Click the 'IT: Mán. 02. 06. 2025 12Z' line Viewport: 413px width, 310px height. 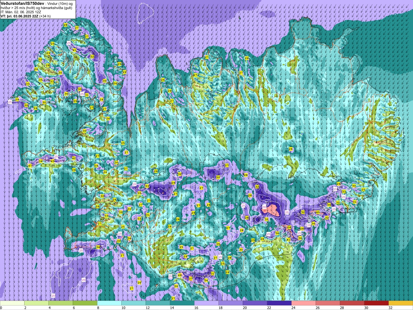pyautogui.click(x=21, y=12)
